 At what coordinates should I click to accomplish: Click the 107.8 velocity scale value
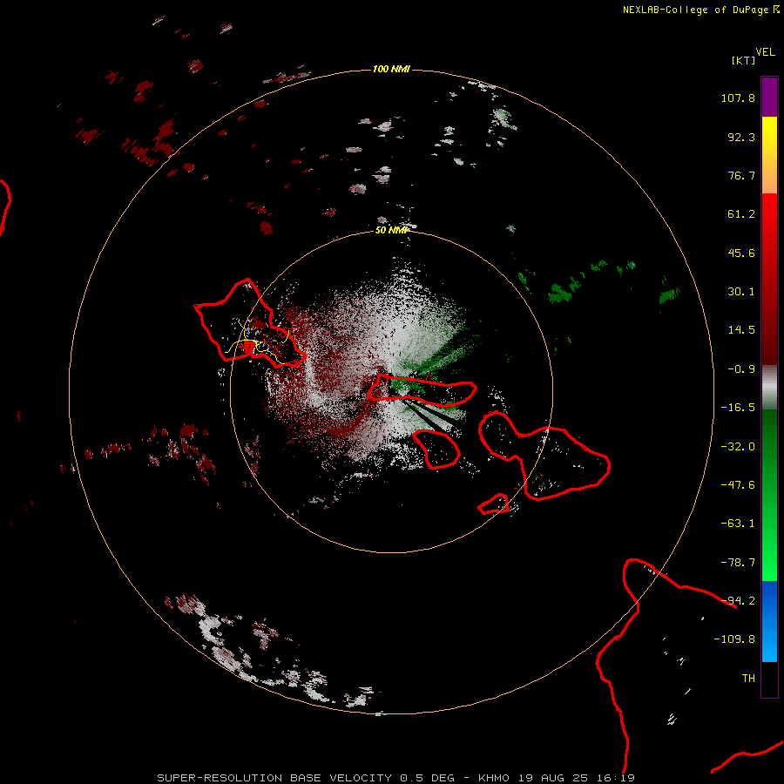738,98
